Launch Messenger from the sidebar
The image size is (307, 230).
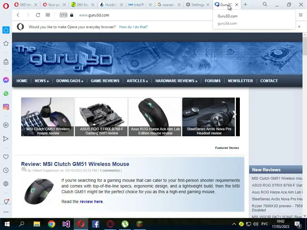coord(6,80)
